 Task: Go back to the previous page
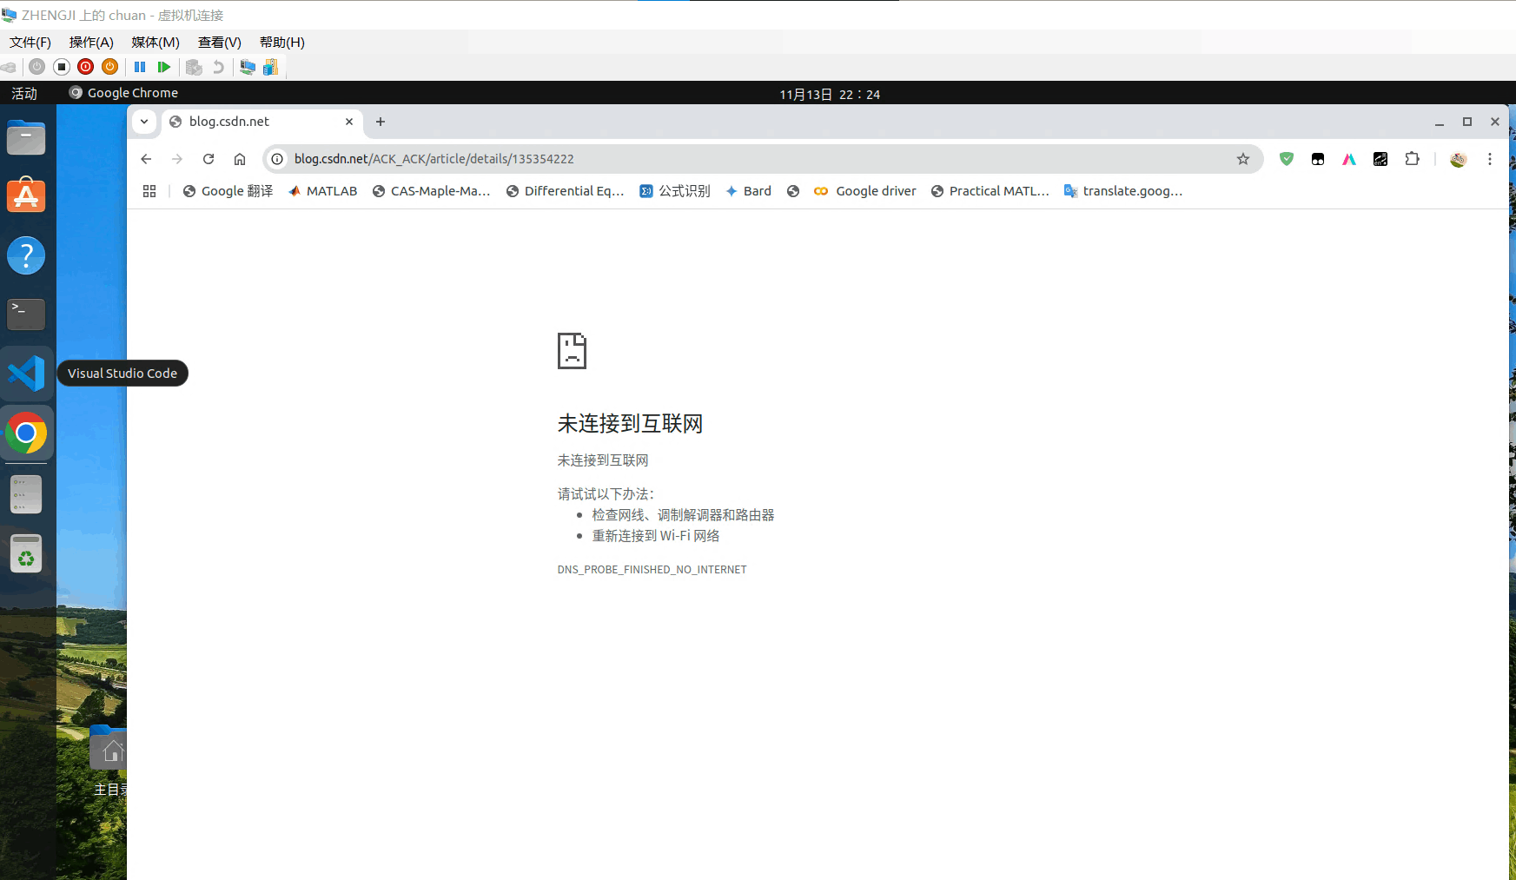pyautogui.click(x=146, y=159)
